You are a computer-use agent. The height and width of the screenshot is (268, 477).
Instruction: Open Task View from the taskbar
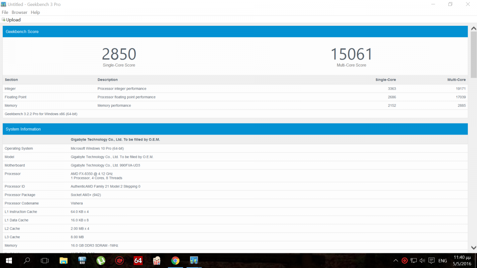(45, 260)
